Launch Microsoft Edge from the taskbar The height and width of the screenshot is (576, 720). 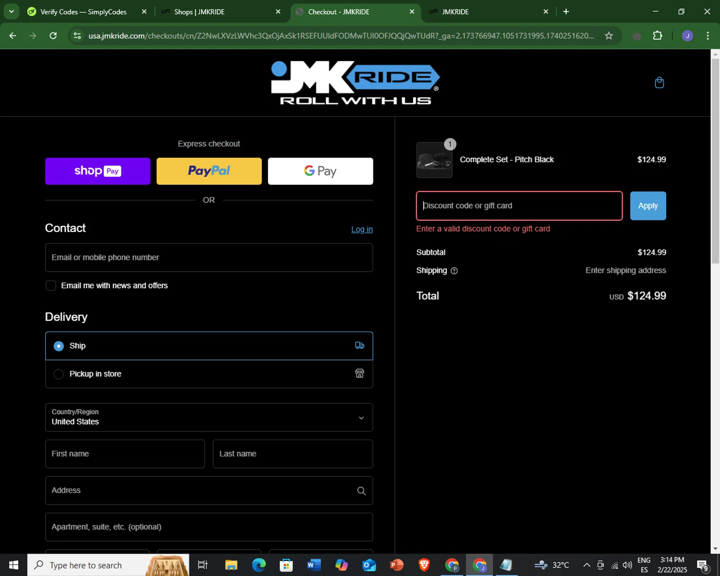pos(259,565)
